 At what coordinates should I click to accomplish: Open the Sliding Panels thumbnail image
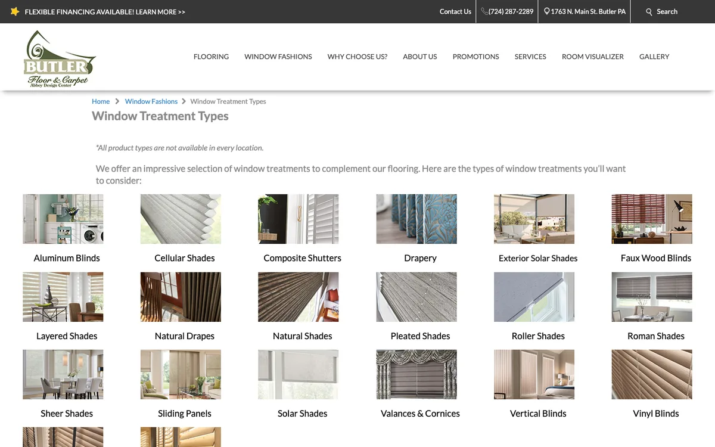click(181, 374)
